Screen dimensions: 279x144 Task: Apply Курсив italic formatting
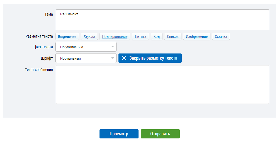tap(89, 36)
